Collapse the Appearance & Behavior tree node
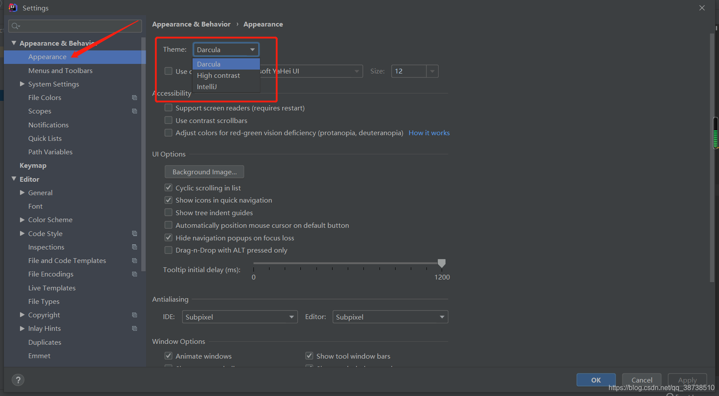 (x=14, y=43)
